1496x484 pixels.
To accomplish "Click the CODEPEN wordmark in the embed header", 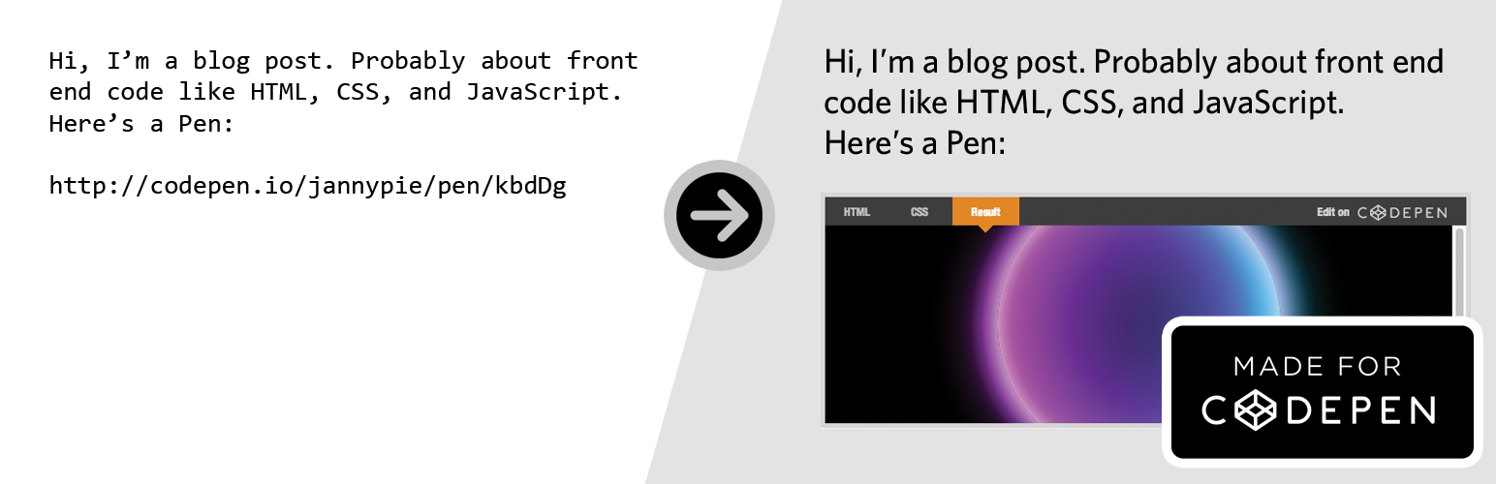I will 1402,212.
